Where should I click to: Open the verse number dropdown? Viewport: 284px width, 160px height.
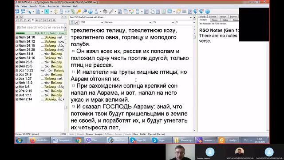pos(194,22)
